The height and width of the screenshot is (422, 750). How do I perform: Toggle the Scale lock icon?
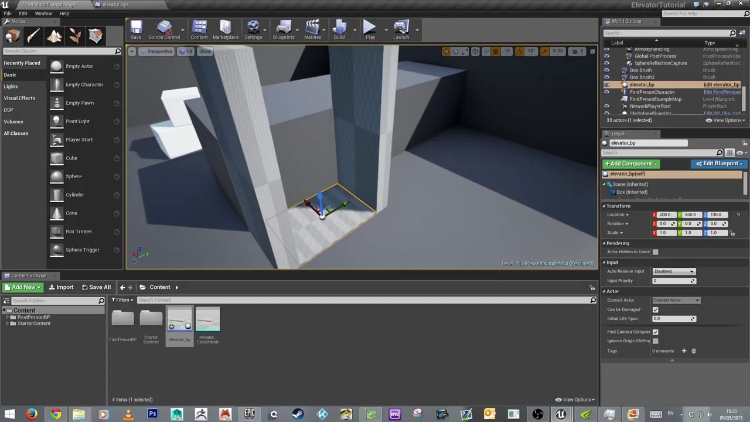tap(732, 233)
